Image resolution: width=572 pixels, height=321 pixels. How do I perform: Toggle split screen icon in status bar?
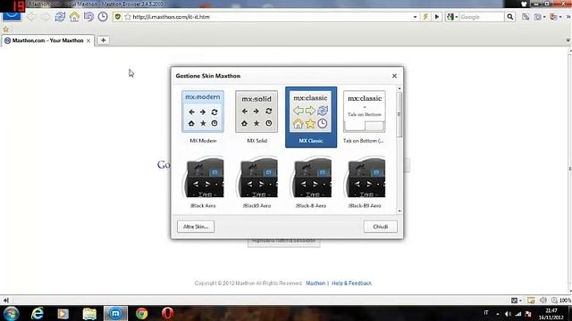(x=531, y=300)
